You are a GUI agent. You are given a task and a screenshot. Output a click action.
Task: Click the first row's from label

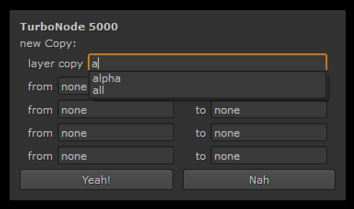point(40,87)
